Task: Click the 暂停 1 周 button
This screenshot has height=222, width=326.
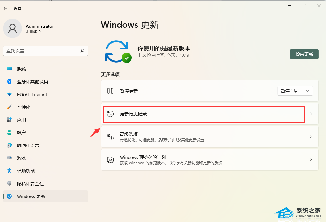Action: click(x=289, y=91)
